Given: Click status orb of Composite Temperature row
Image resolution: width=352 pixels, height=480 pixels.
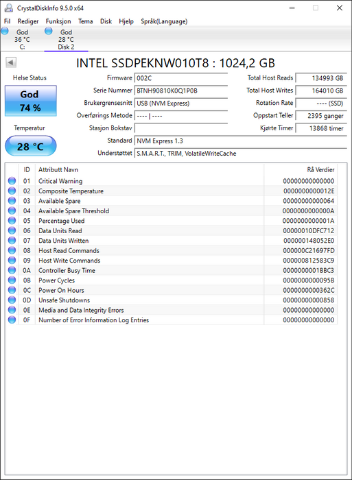Looking at the screenshot, I should 12,191.
